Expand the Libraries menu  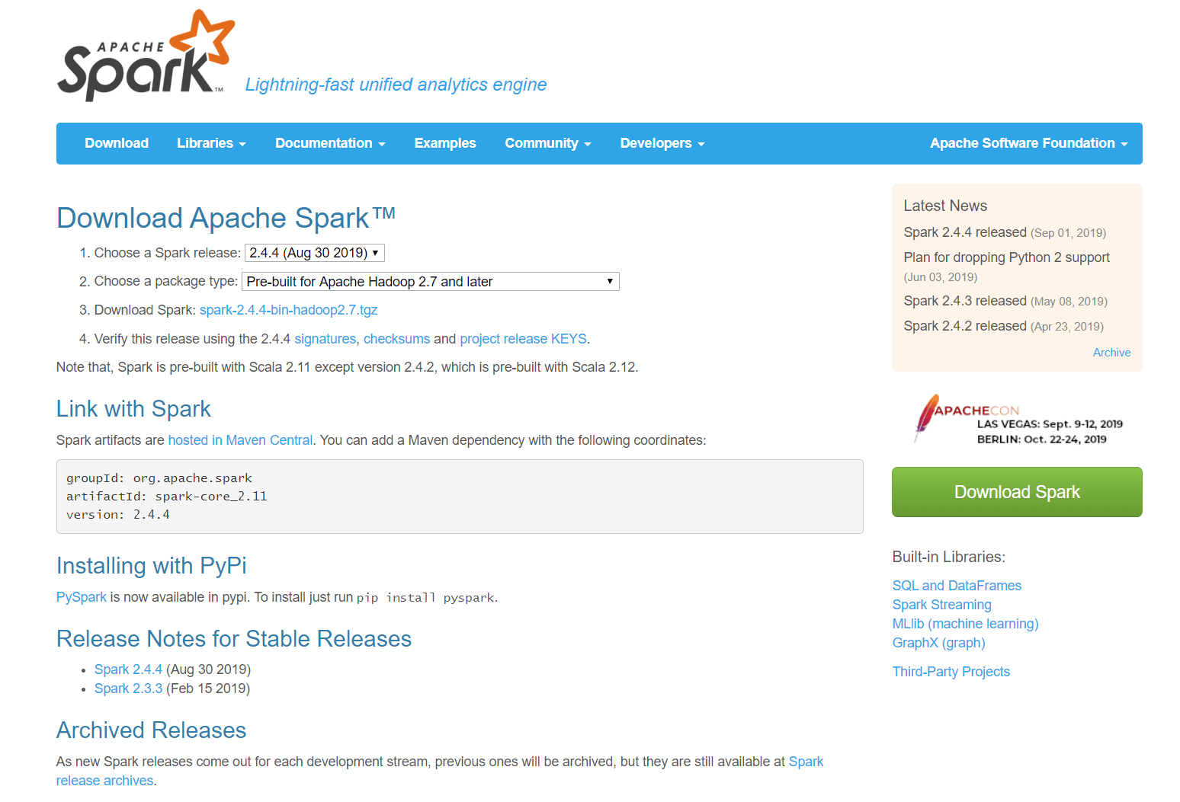tap(211, 143)
